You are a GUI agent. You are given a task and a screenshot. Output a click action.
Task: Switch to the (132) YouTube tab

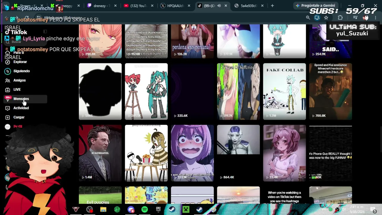139,6
